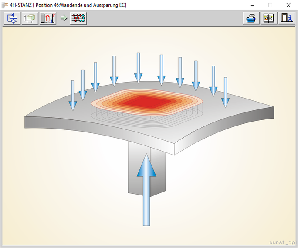Click the small green arrow in toolbar
Viewport: 298px width, 248px height.
click(64, 19)
